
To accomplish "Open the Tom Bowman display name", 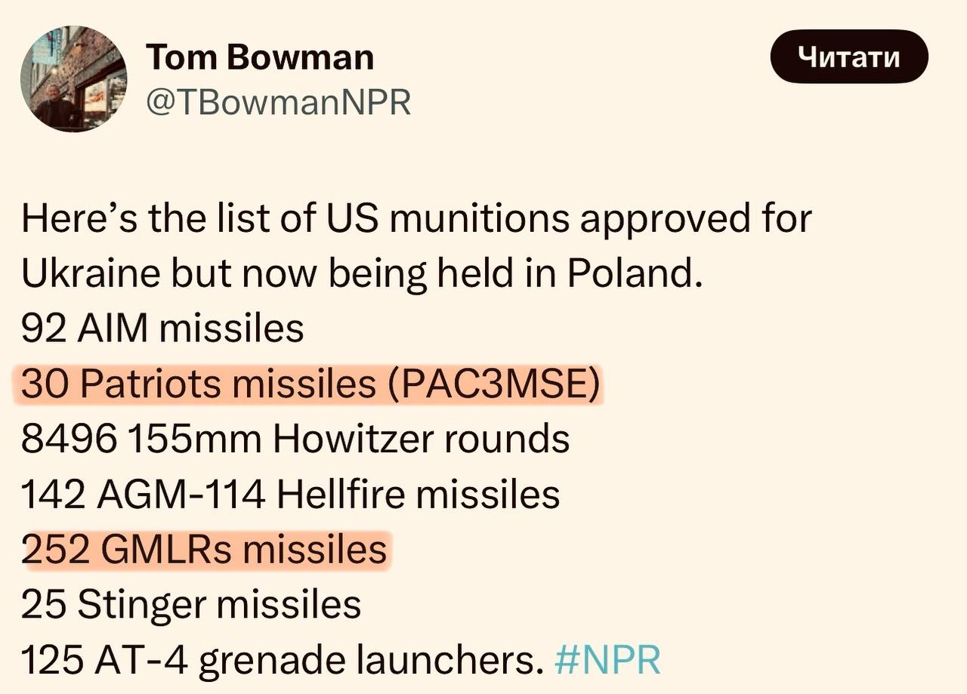I will click(259, 57).
